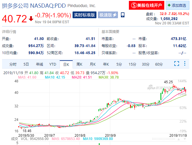The height and width of the screenshot is (145, 192).
Task: Click the volume MA10: 5909369.80 label
Action: (98, 139)
